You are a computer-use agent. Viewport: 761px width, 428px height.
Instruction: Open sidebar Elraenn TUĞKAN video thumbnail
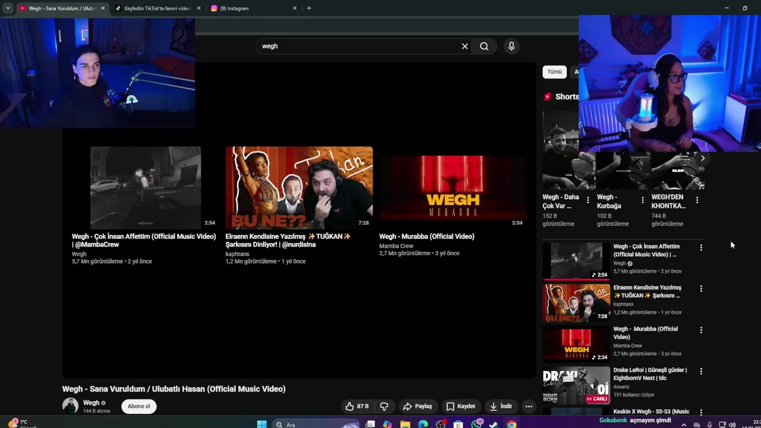[x=576, y=303]
